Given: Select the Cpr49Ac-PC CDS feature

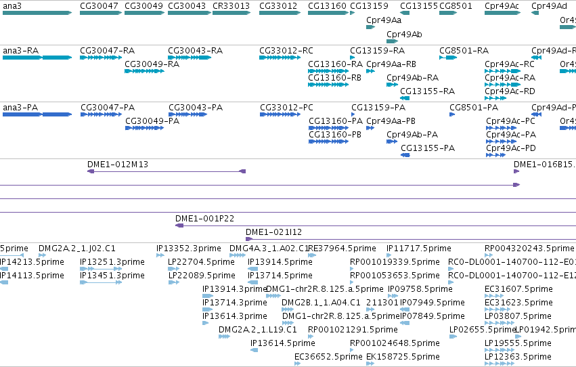Looking at the screenshot, I should [x=501, y=128].
